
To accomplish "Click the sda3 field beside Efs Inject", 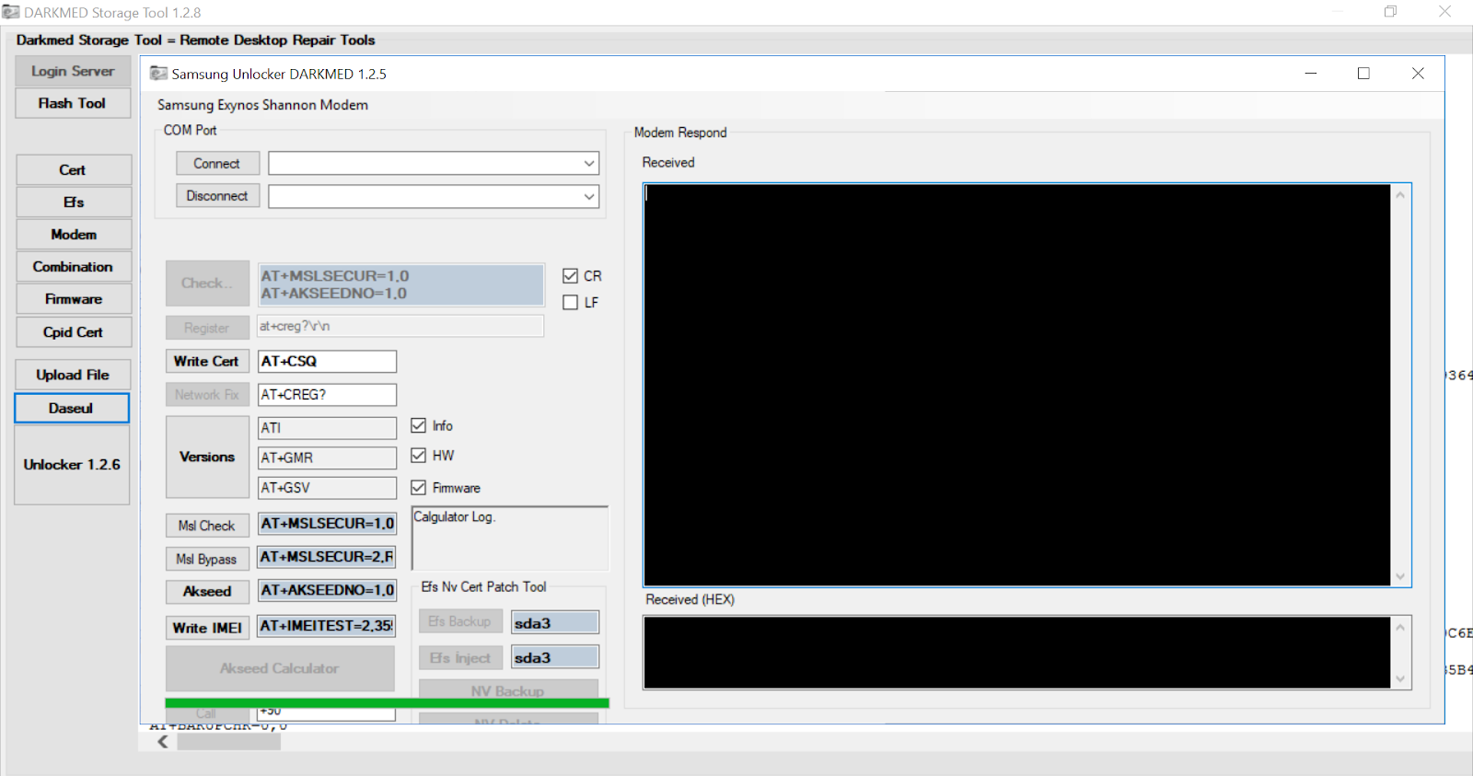I will coord(555,657).
